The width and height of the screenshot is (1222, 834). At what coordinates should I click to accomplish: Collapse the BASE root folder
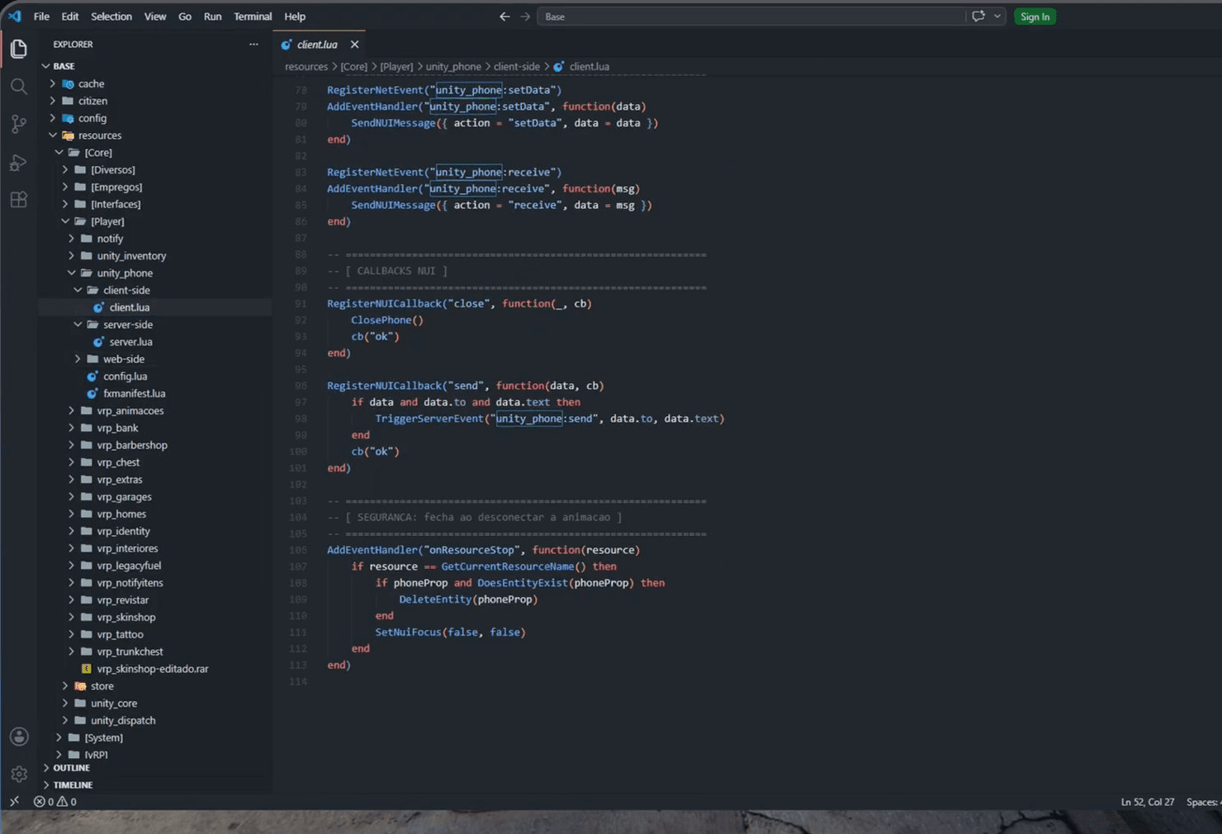(x=155, y=66)
